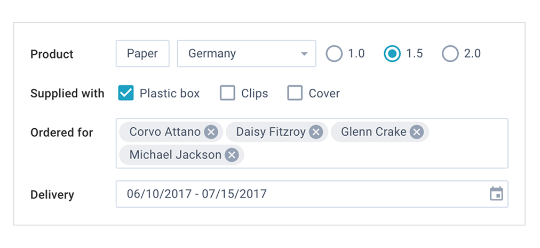Remove the Corvo Attano tag
540x248 pixels.
click(x=211, y=132)
